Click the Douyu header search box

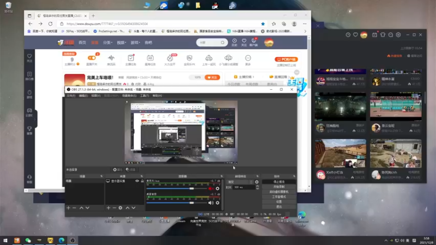[x=212, y=42]
